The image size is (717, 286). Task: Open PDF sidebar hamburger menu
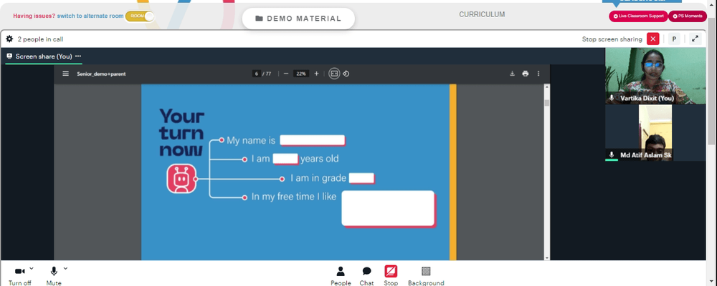click(66, 74)
